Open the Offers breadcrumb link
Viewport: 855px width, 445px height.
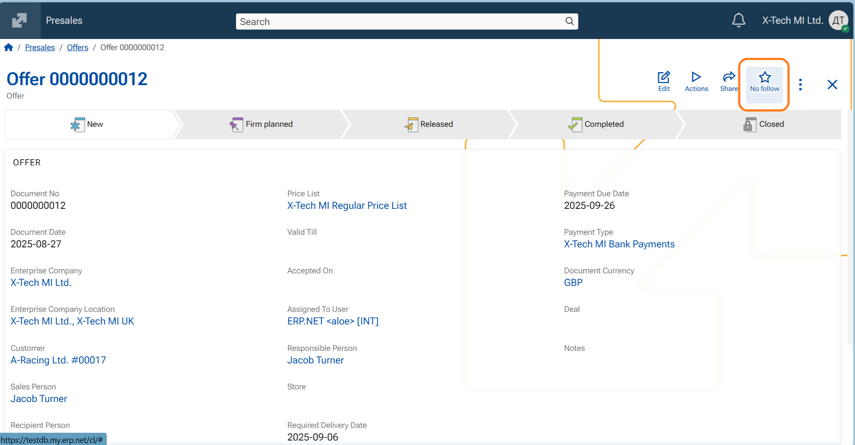77,48
